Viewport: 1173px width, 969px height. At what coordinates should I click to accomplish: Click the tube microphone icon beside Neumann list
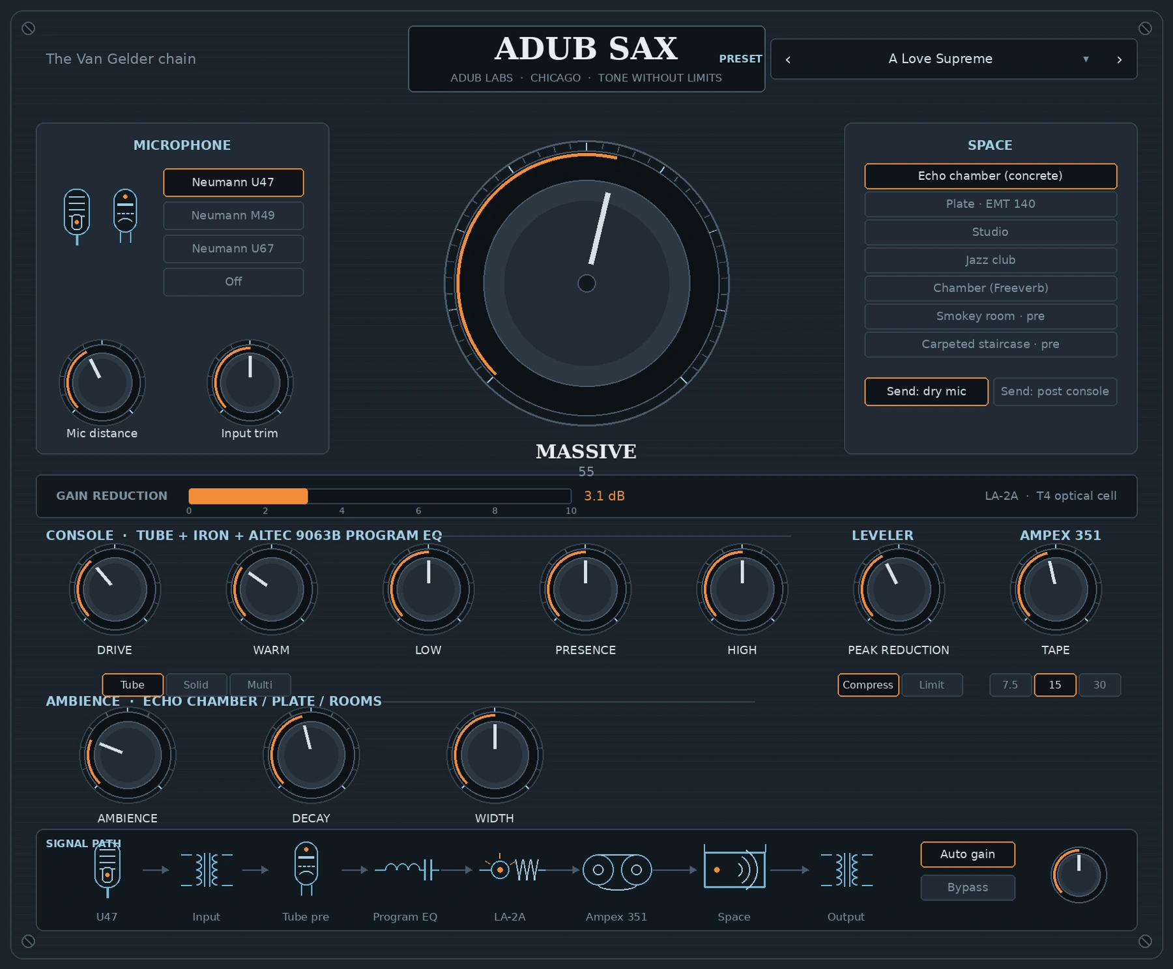click(x=125, y=216)
